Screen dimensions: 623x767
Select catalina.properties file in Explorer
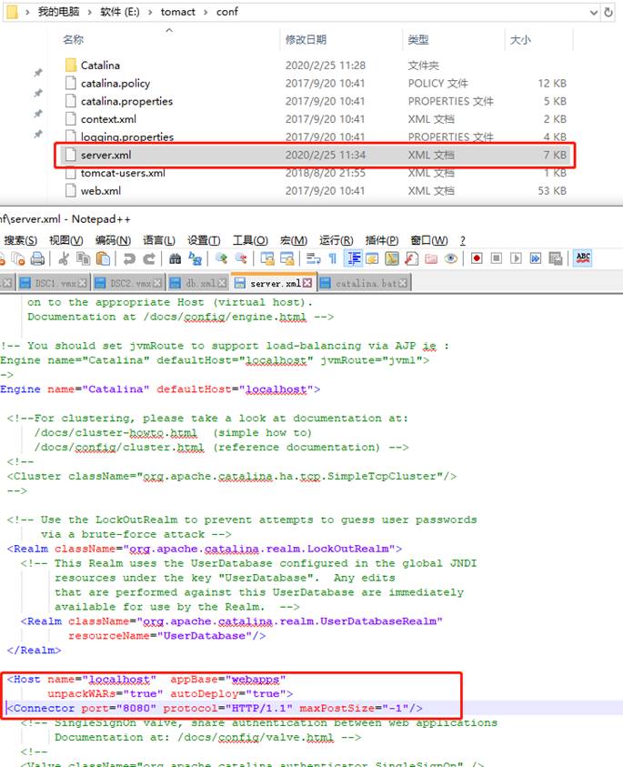[x=126, y=101]
